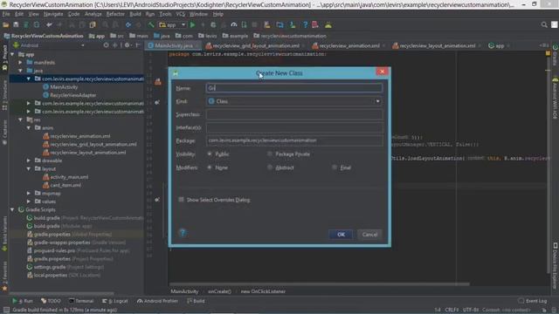
Task: Collapse the anim folder arrow
Action: point(29,127)
